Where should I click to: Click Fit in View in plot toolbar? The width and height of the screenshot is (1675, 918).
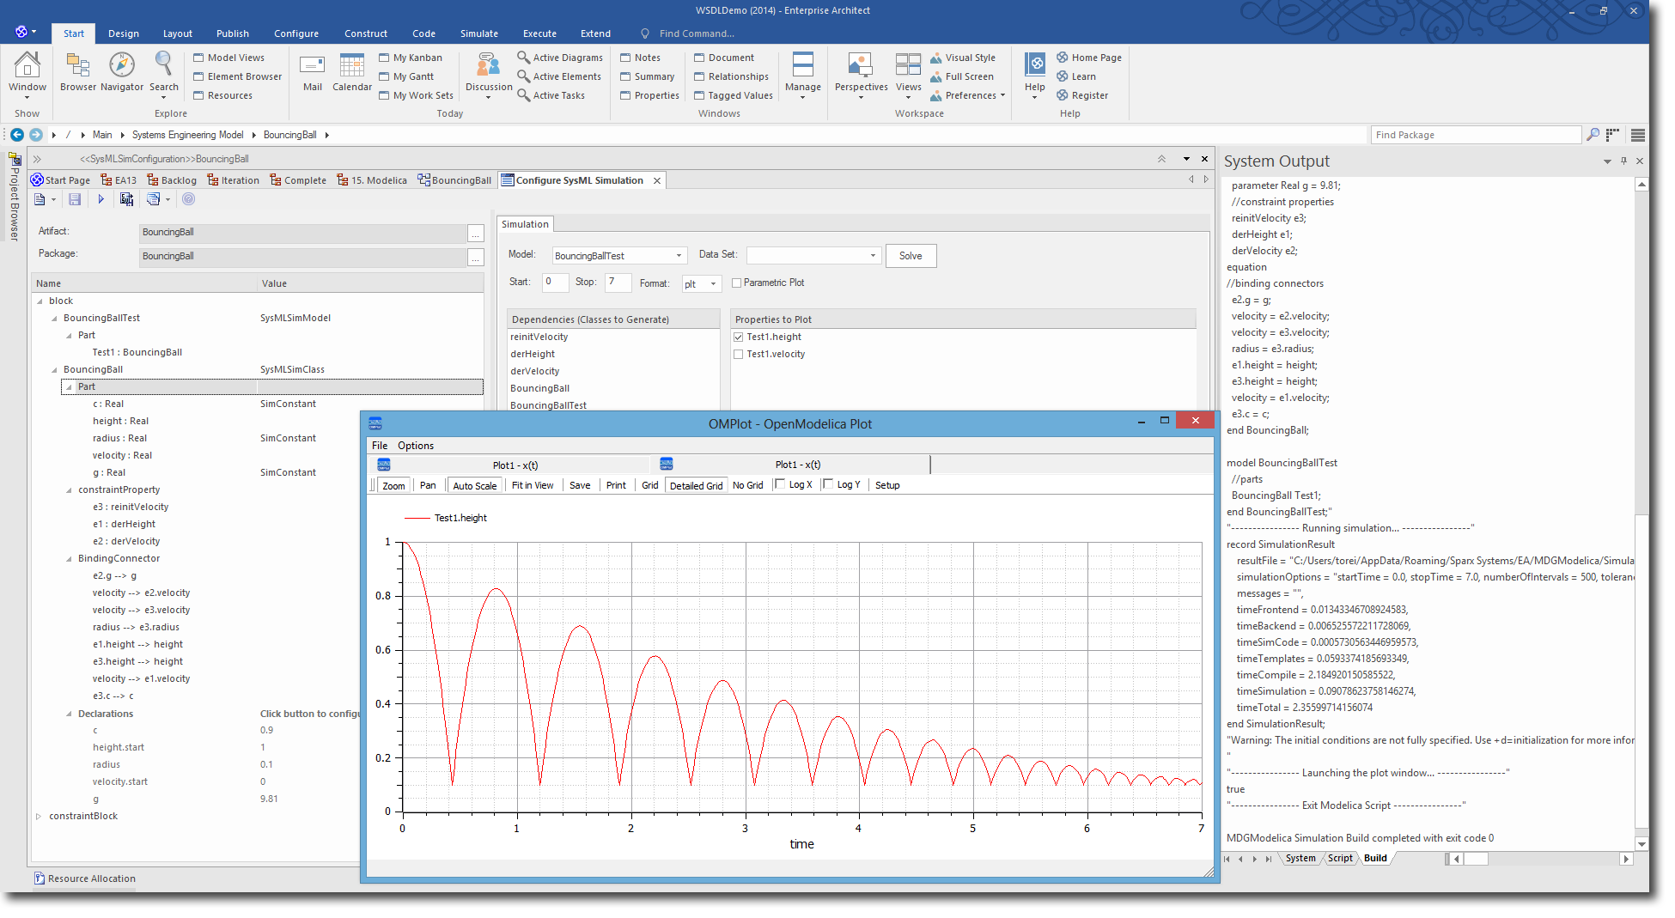pyautogui.click(x=532, y=486)
